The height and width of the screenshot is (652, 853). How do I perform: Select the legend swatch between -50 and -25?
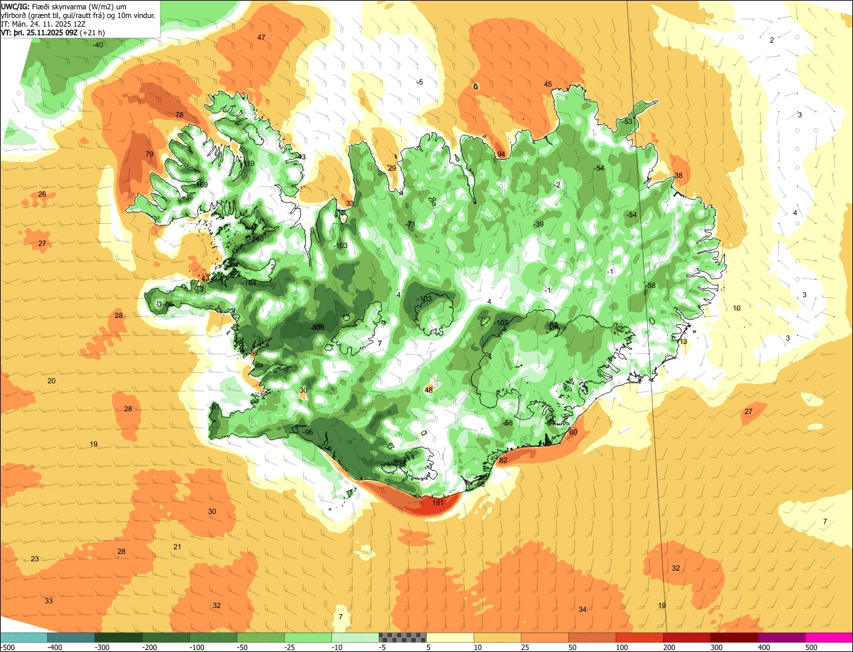coord(261,637)
